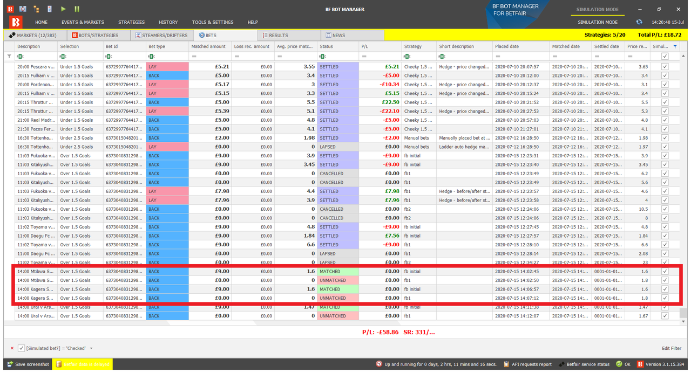Click the Betfair data is delayed indicator

pos(82,364)
